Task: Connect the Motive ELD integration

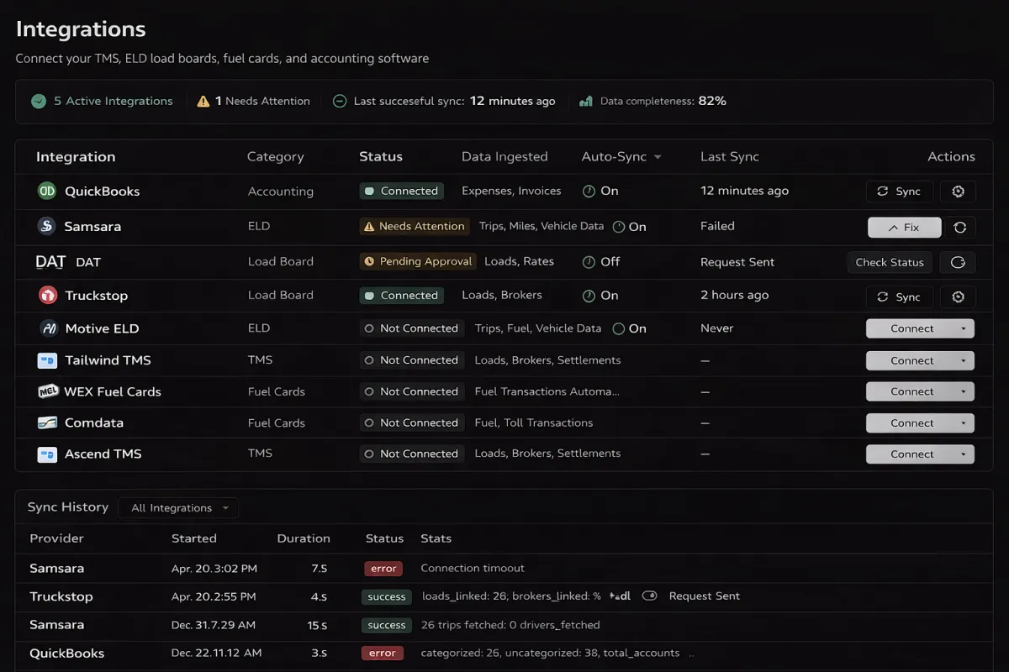Action: (x=912, y=328)
